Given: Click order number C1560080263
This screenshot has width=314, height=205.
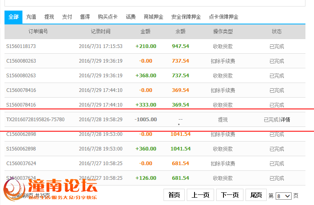Looking at the screenshot, I should pos(21,61).
